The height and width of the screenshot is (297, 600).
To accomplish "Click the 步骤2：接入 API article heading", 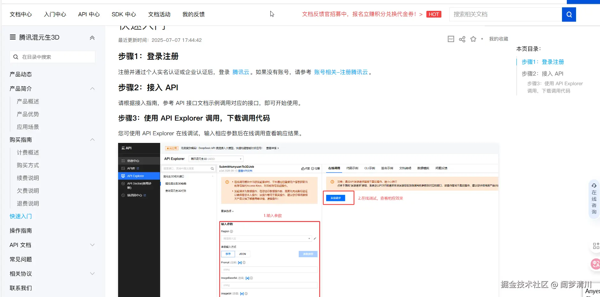I will pyautogui.click(x=148, y=87).
